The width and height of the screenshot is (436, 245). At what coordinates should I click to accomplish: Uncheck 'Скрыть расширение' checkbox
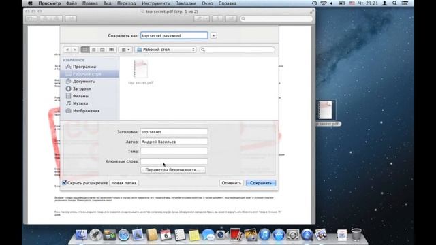65,183
